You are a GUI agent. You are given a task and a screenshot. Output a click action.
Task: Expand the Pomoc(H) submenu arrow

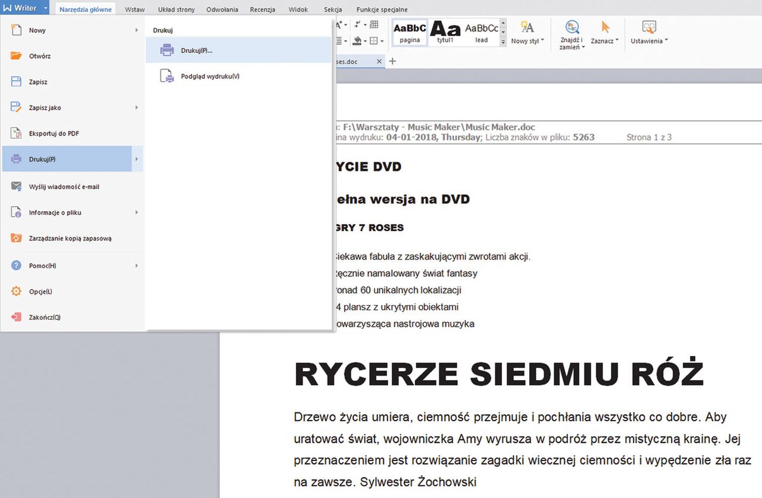coord(136,266)
